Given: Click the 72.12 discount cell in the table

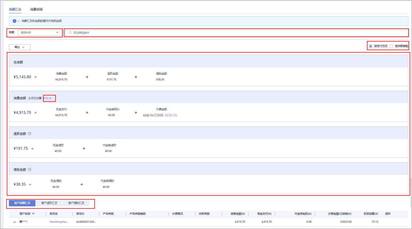Looking at the screenshot, I should (x=375, y=222).
